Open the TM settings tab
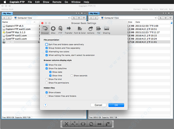The width and height of the screenshot is (174, 129). click(x=99, y=30)
